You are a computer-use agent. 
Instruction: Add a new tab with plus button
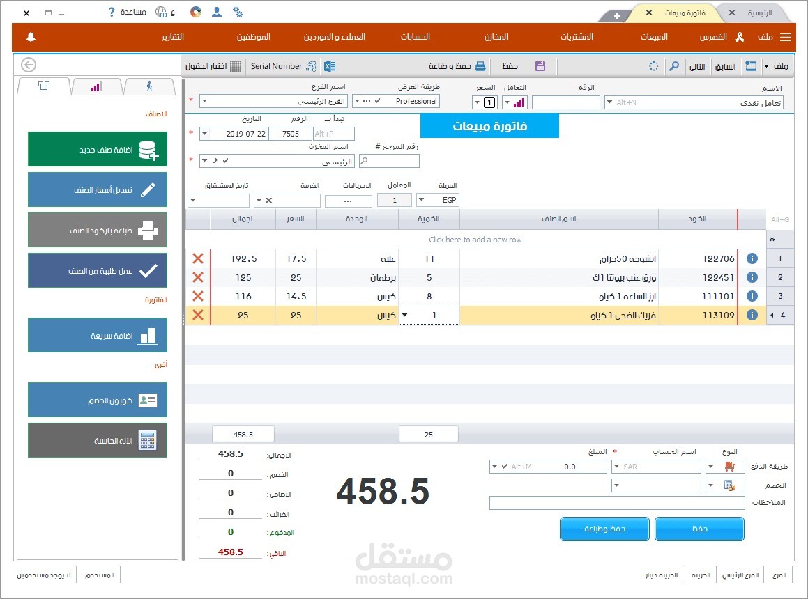[617, 16]
